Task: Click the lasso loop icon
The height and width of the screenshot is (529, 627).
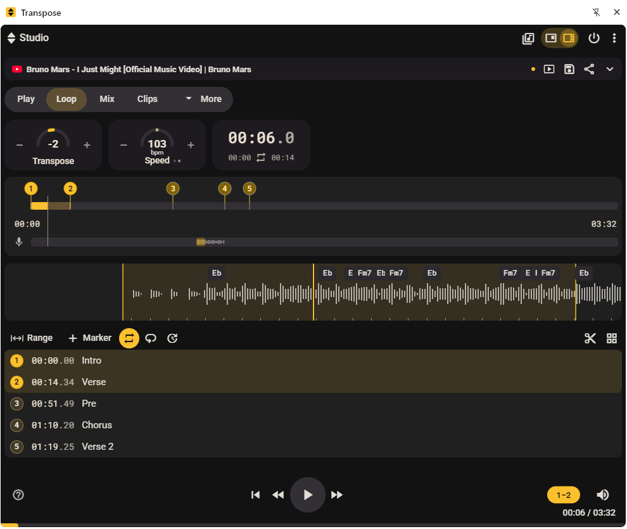Action: click(151, 338)
